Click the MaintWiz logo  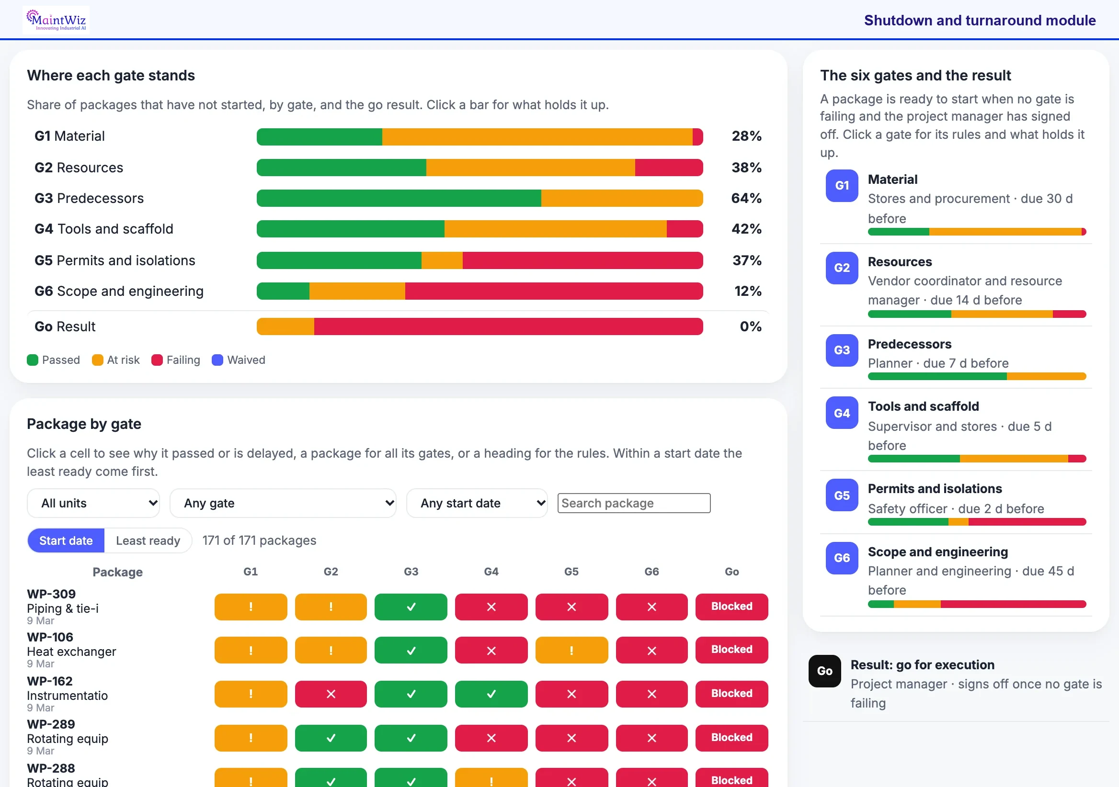point(56,20)
